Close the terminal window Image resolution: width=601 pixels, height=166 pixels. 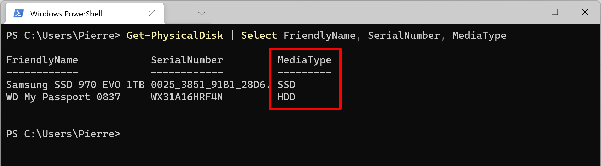tap(585, 12)
